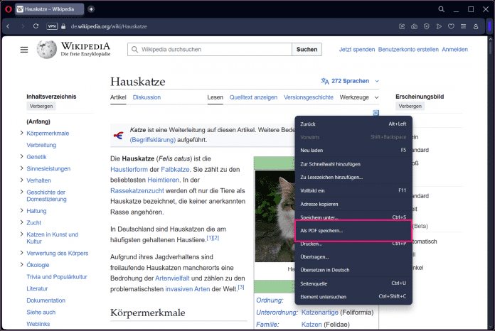This screenshot has height=331, width=495.
Task: Expand Körpermerkmale section in contents
Action: click(22, 133)
